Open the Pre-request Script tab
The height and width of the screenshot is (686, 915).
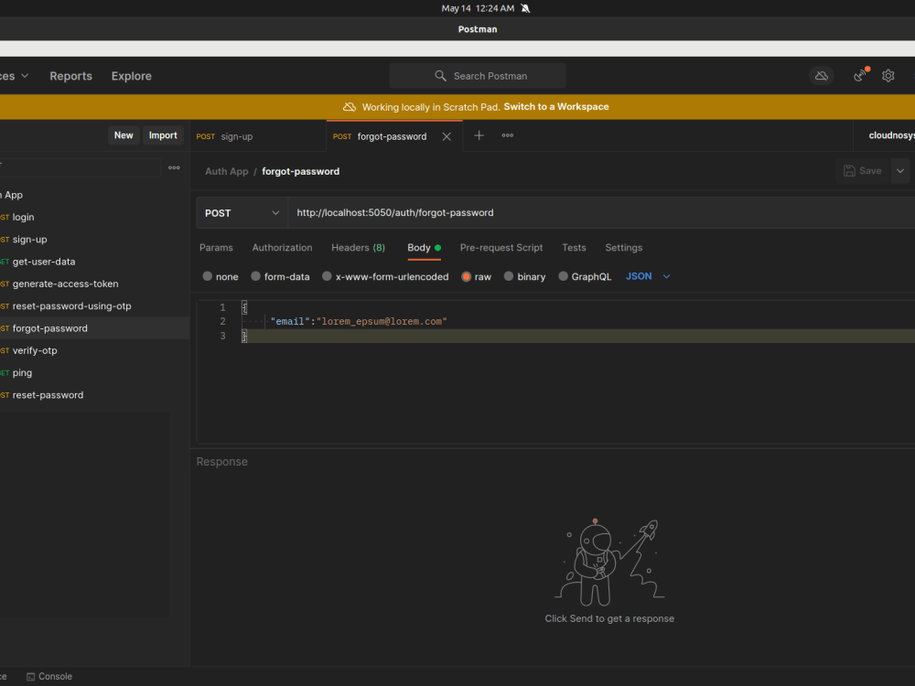pyautogui.click(x=501, y=248)
